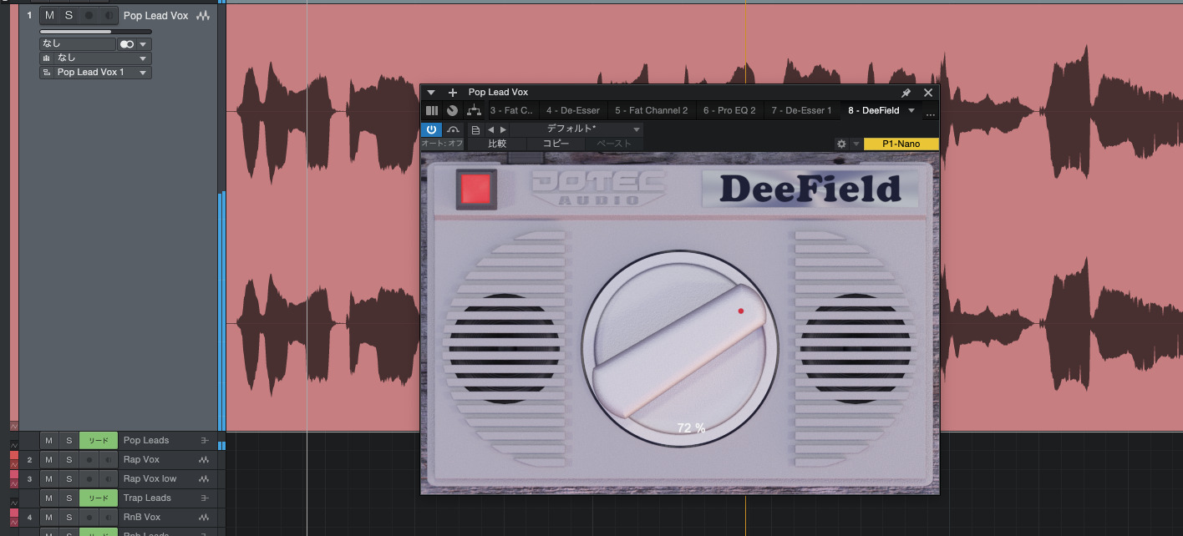Image resolution: width=1183 pixels, height=536 pixels.
Task: Click the first なし field on Pop Lead Vox
Action: (77, 44)
